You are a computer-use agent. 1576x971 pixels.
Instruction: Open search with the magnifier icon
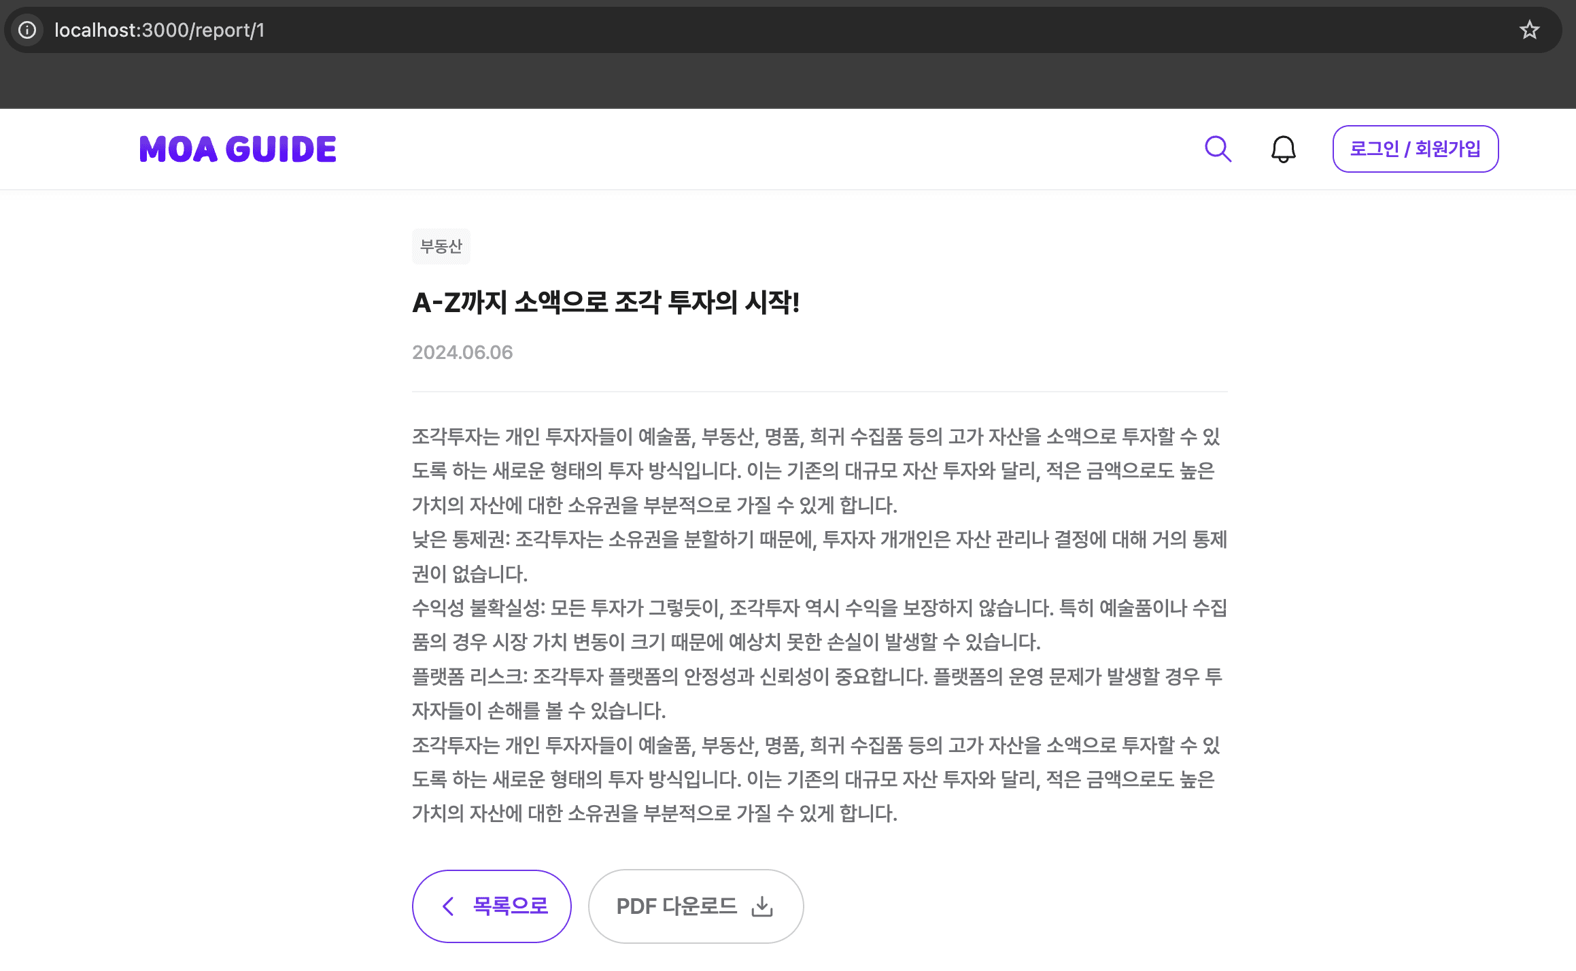pyautogui.click(x=1218, y=149)
